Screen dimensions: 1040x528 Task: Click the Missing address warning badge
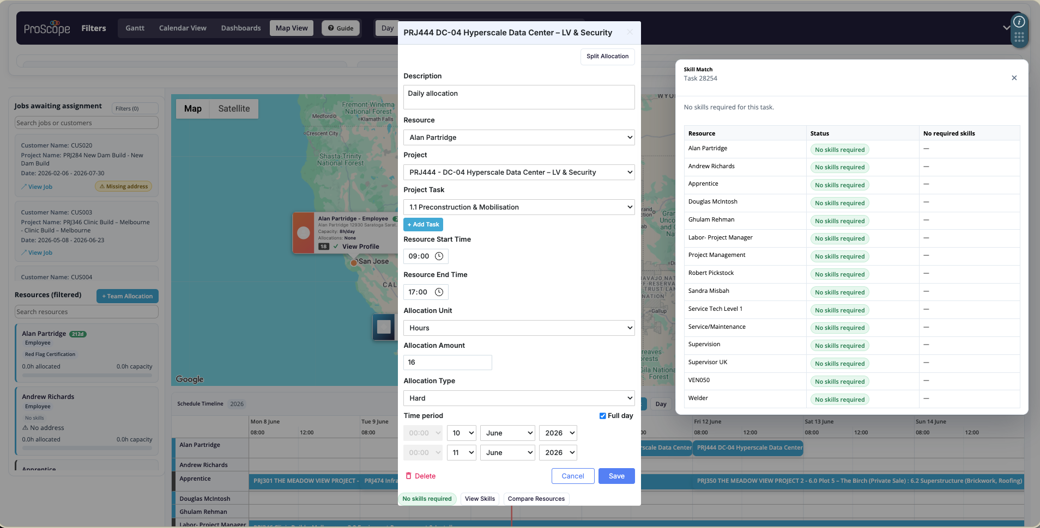tap(124, 186)
